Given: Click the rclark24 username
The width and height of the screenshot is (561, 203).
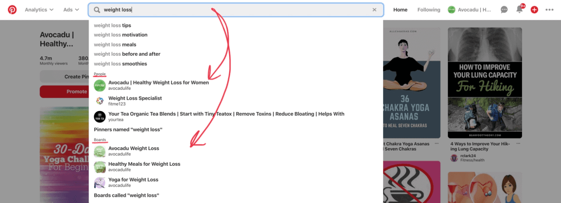Looking at the screenshot, I should click(469, 156).
